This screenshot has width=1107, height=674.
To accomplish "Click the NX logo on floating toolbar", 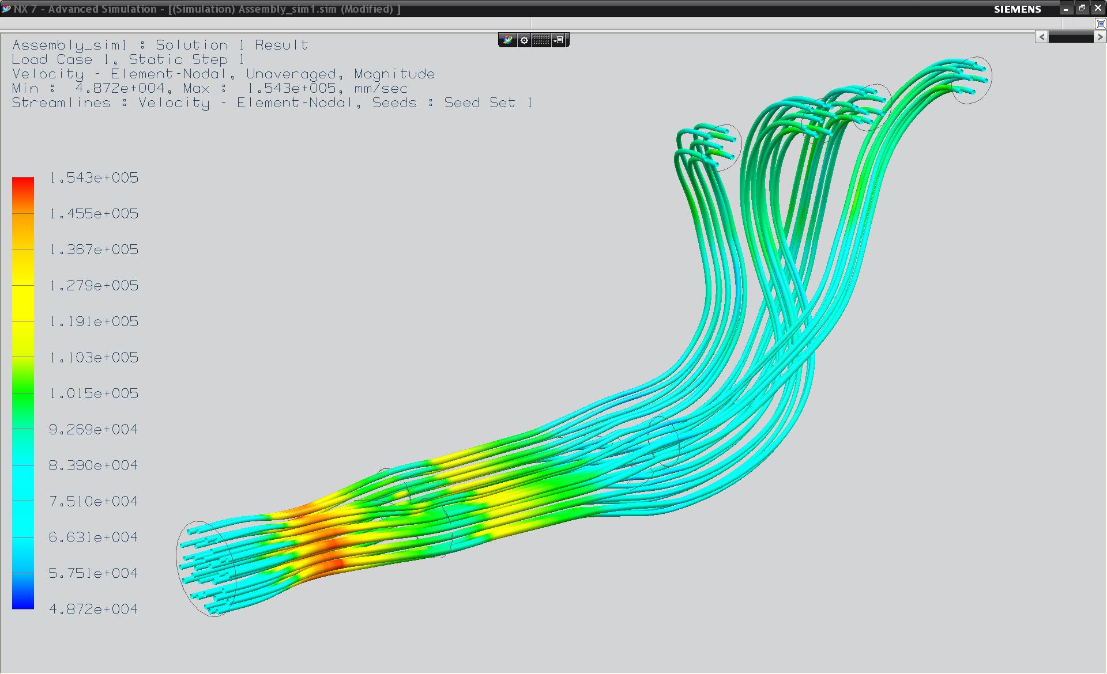I will click(x=507, y=40).
